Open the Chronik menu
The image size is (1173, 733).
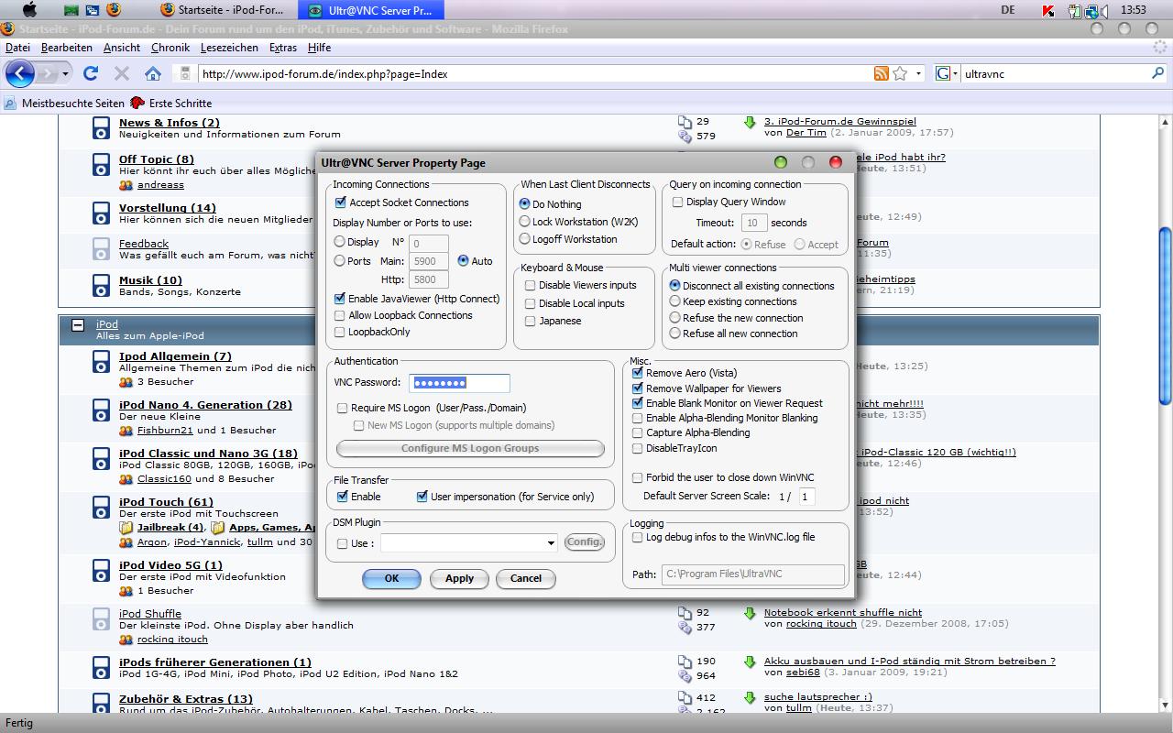(x=170, y=48)
